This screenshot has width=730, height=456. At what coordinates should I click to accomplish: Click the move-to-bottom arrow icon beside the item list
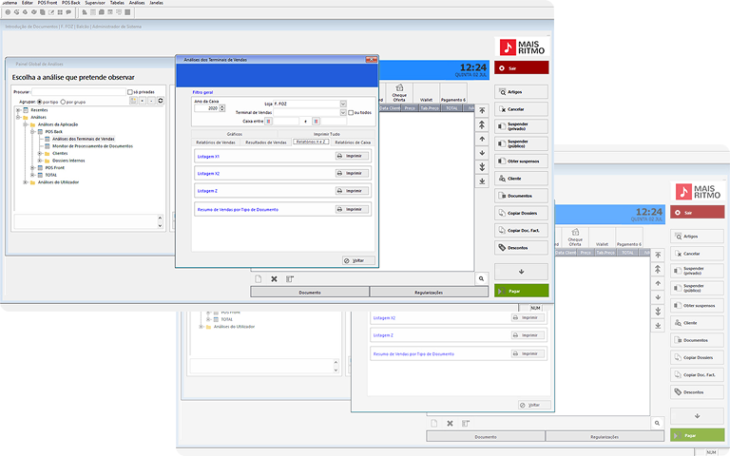pyautogui.click(x=482, y=181)
